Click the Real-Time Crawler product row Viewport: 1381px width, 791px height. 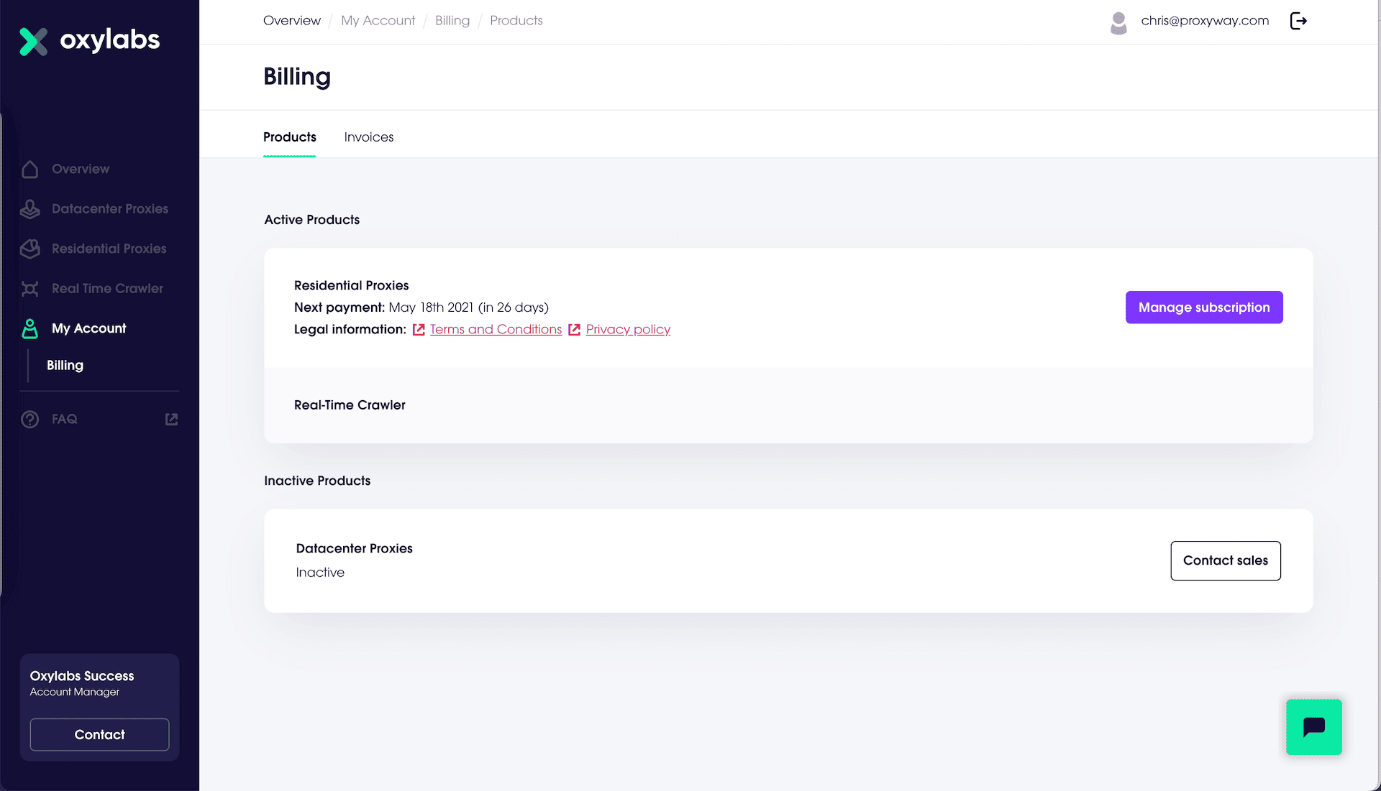pos(788,405)
